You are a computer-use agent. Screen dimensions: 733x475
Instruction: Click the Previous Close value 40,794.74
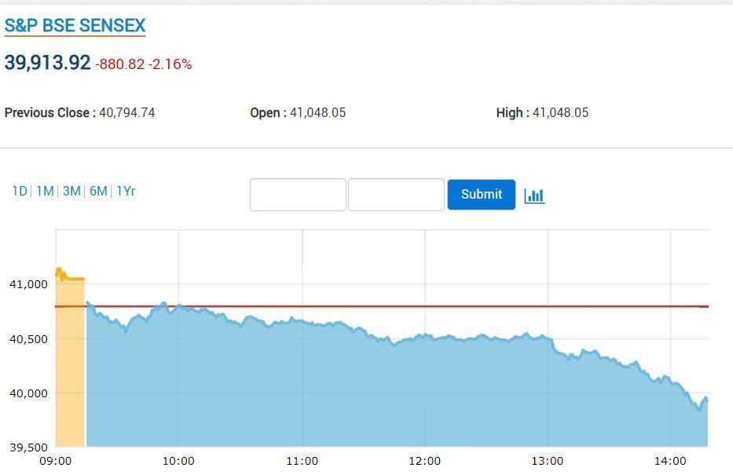126,113
